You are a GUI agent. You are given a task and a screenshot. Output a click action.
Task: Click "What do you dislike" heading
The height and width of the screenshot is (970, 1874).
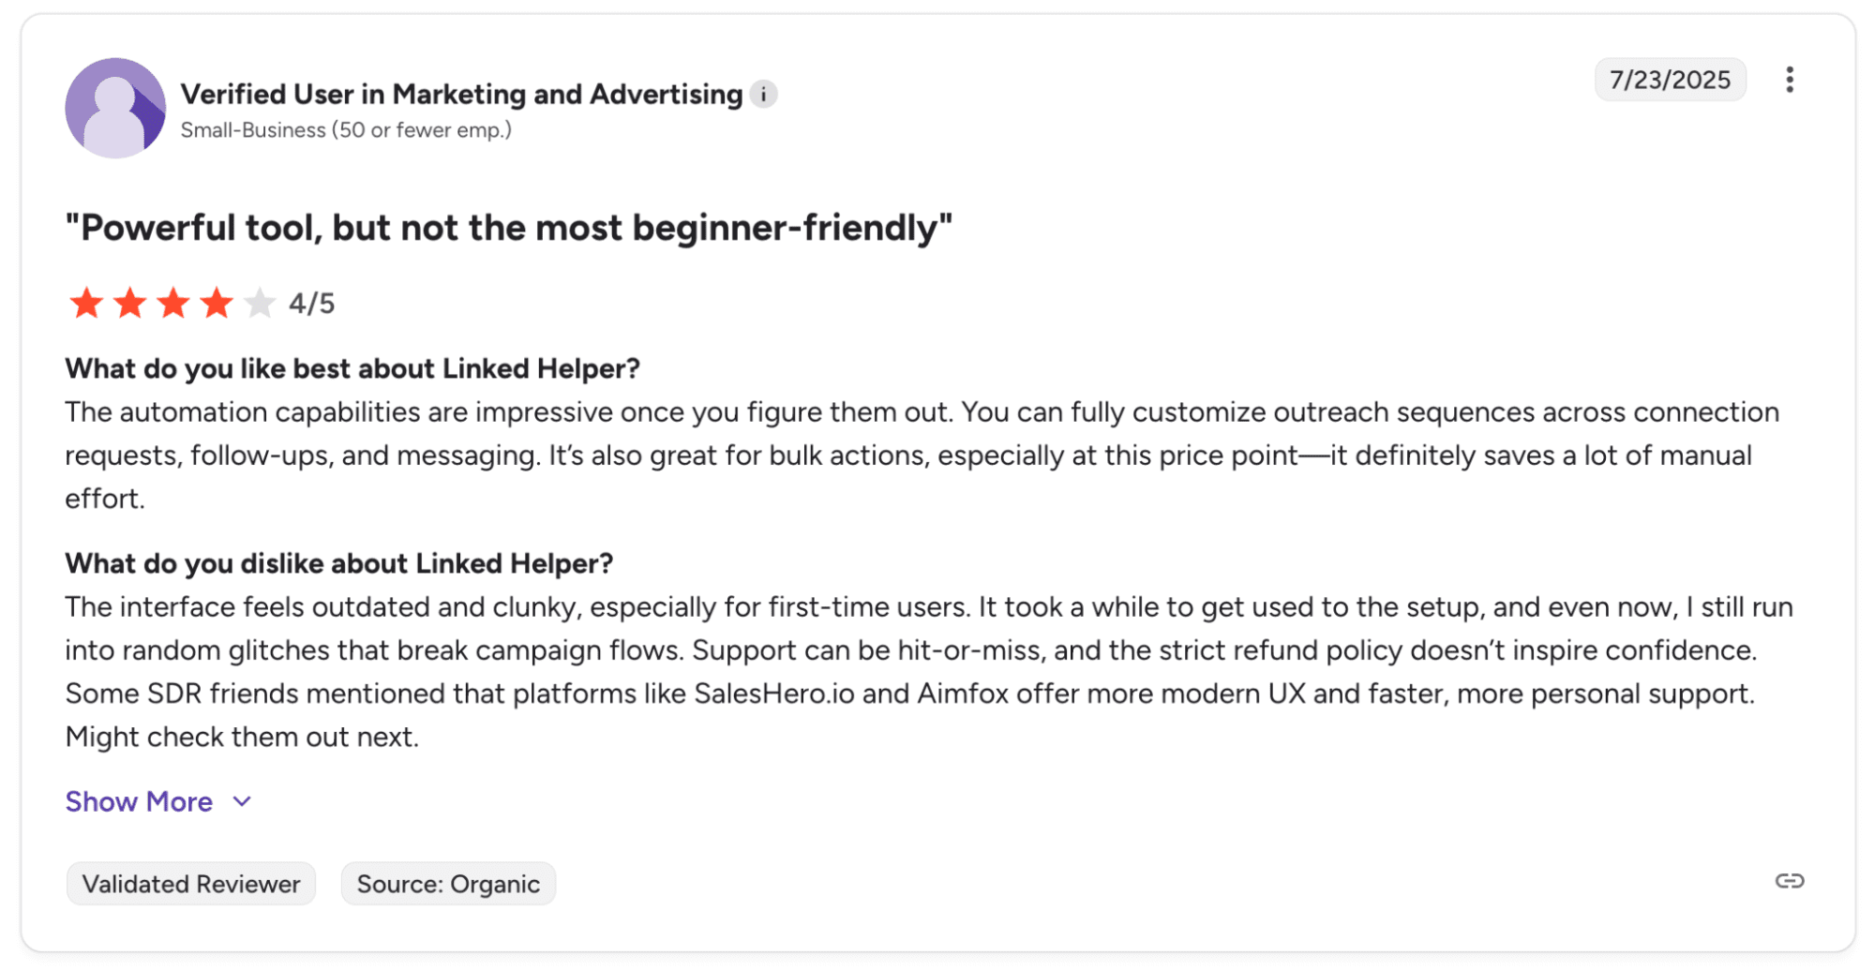click(x=338, y=563)
